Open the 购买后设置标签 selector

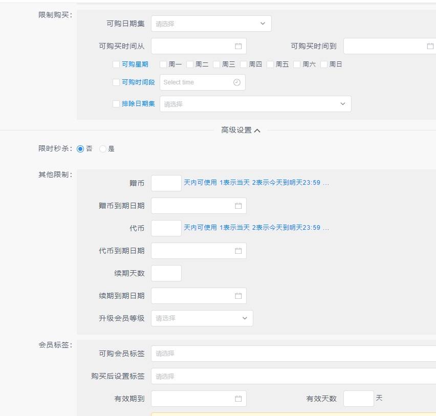(293, 376)
